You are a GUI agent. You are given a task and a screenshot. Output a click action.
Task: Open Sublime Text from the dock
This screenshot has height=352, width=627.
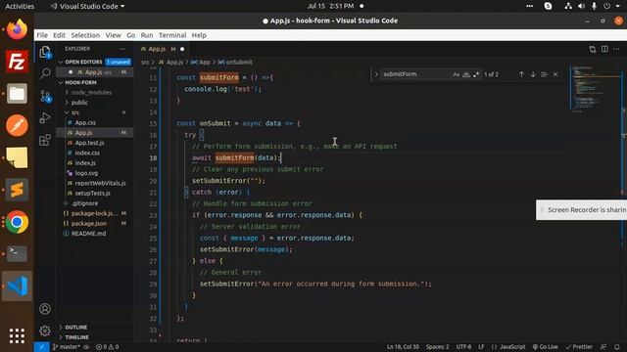click(x=17, y=190)
